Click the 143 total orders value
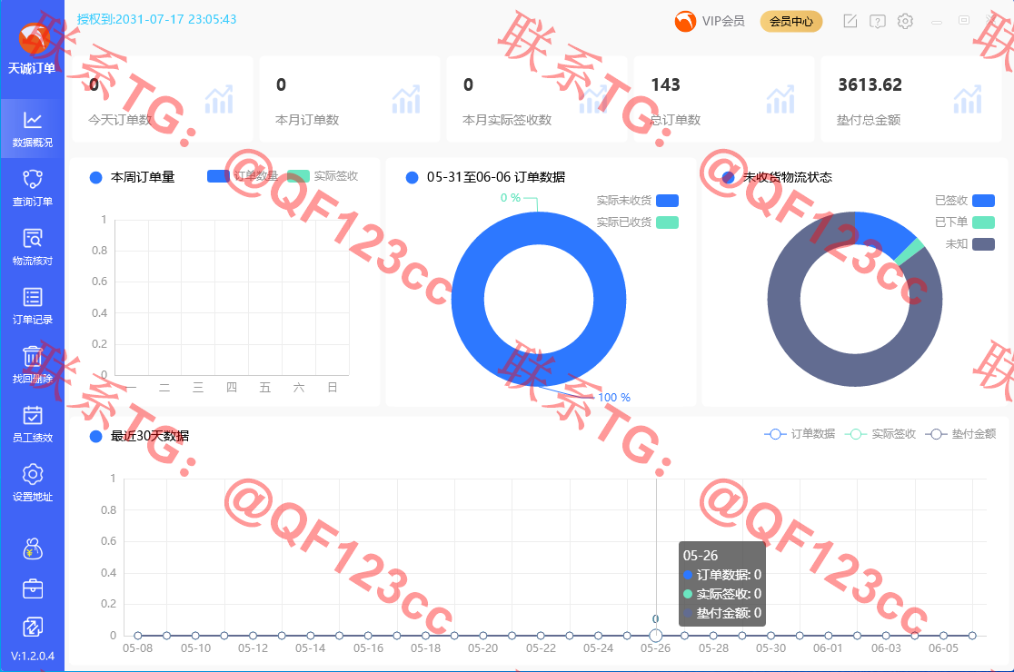The width and height of the screenshot is (1014, 672). point(665,84)
